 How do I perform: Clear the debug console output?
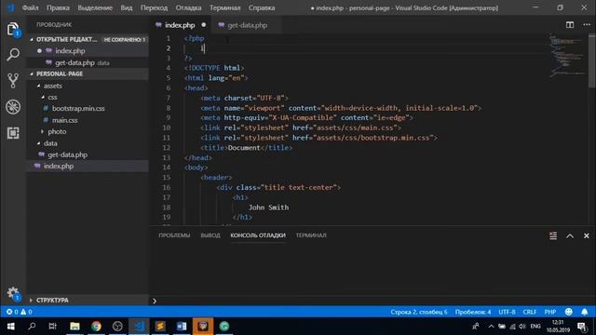[x=553, y=235]
